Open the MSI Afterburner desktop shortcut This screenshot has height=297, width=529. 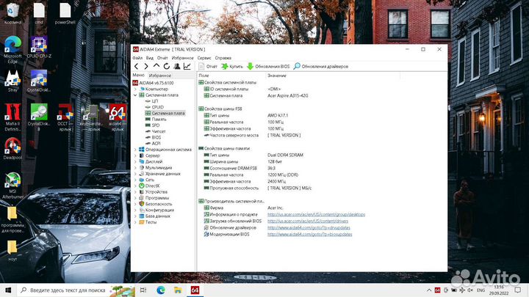click(12, 186)
